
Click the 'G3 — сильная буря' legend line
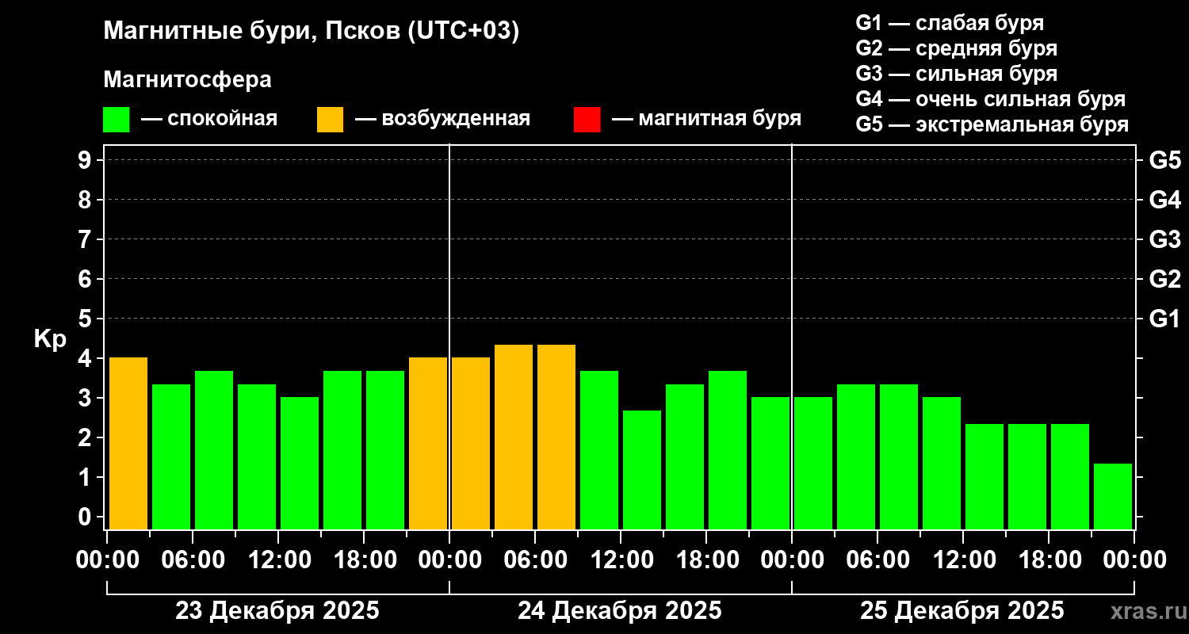(x=956, y=74)
